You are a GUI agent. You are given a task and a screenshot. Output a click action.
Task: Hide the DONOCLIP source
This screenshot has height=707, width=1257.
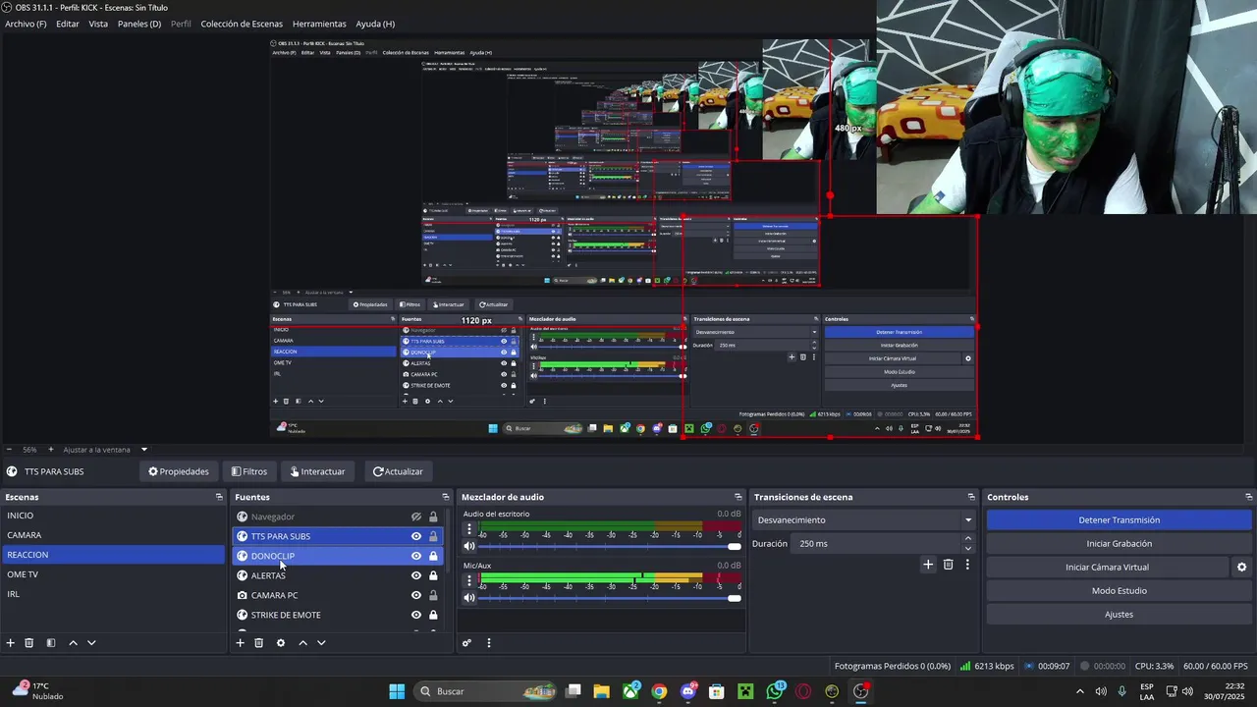click(416, 556)
